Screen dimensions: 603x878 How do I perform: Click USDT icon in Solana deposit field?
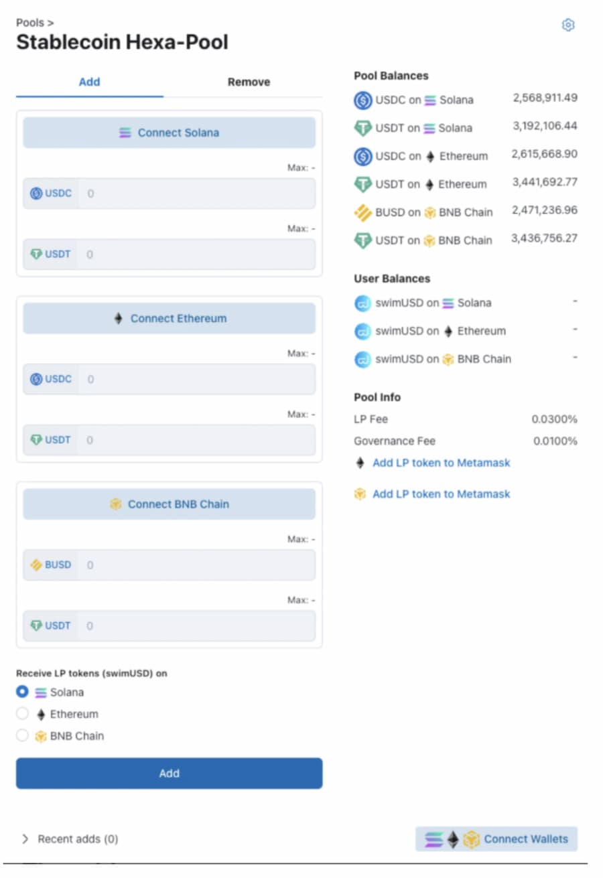[x=36, y=254]
